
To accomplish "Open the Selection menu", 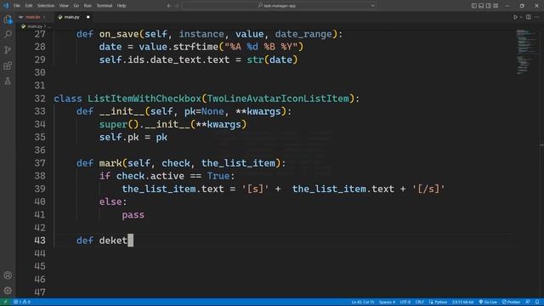I will (46, 6).
